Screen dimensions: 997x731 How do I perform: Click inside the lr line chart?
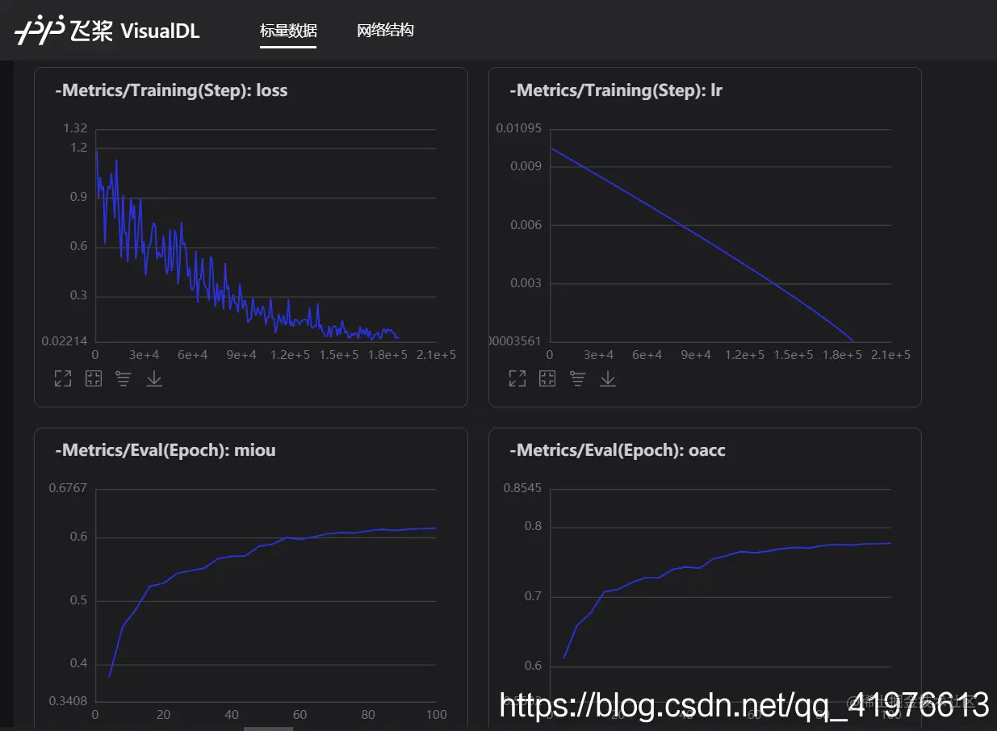click(720, 235)
